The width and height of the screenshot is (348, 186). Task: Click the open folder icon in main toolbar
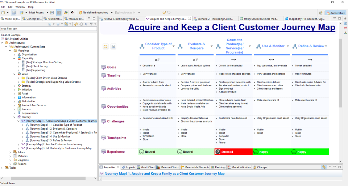point(66,13)
